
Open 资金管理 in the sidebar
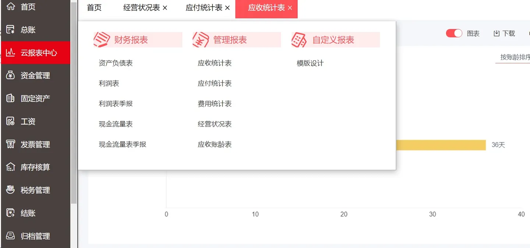tap(35, 75)
